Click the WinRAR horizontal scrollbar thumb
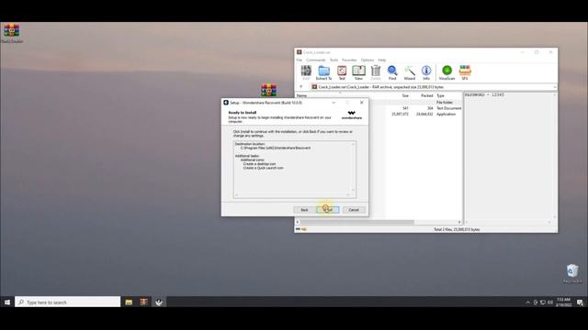Viewport: 588px width, 330px height. pos(357,222)
